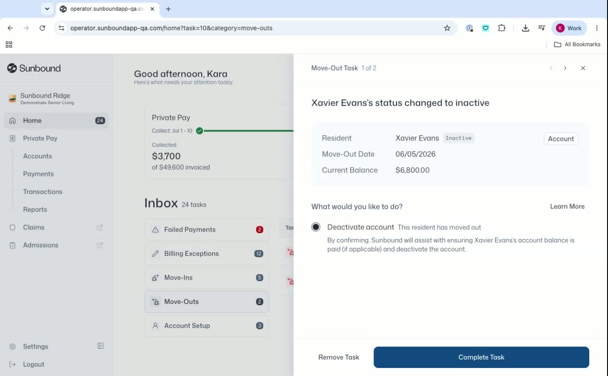This screenshot has width=608, height=376.
Task: Go to Accounts page
Action: pyautogui.click(x=37, y=156)
